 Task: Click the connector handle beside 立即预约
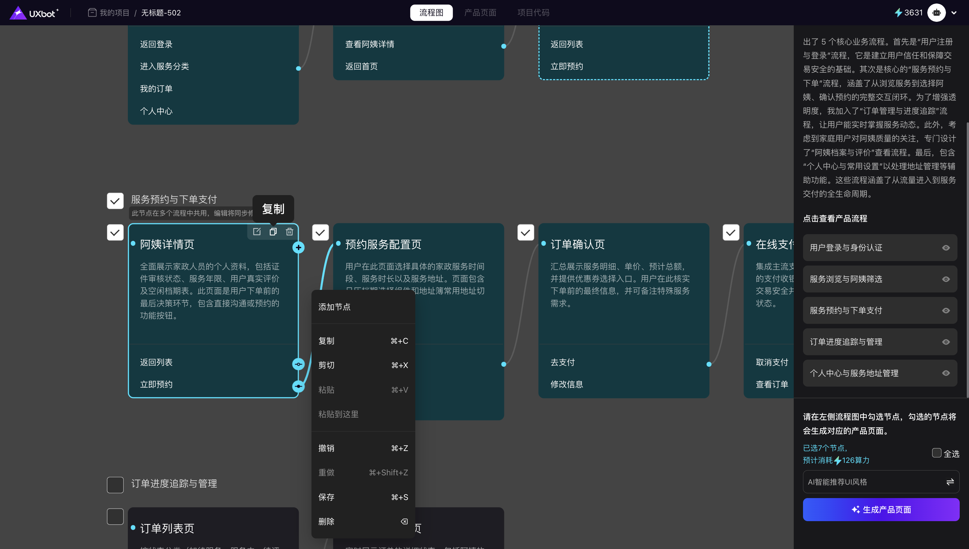[x=298, y=386]
